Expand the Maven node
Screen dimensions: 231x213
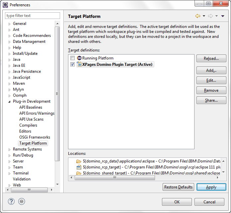pyautogui.click(x=9, y=84)
